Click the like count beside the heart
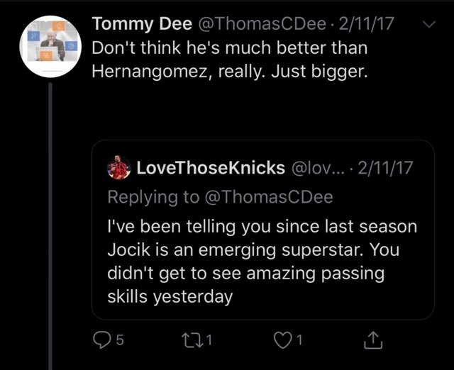The image size is (454, 370). (x=299, y=342)
